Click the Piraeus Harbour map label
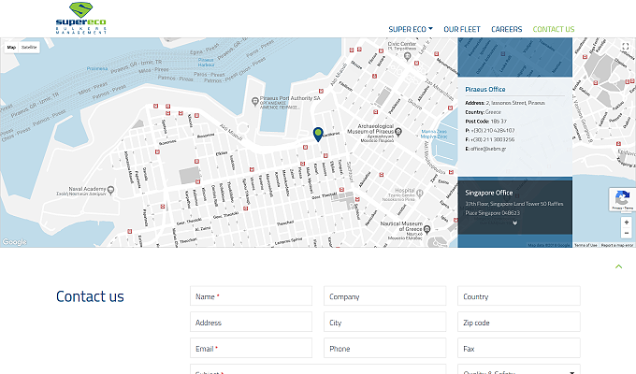Viewport: 636px width, 374px height. tap(206, 62)
